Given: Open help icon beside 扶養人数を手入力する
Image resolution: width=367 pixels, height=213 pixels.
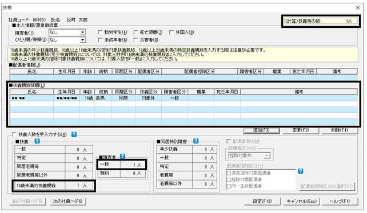Looking at the screenshot, I should coord(74,134).
